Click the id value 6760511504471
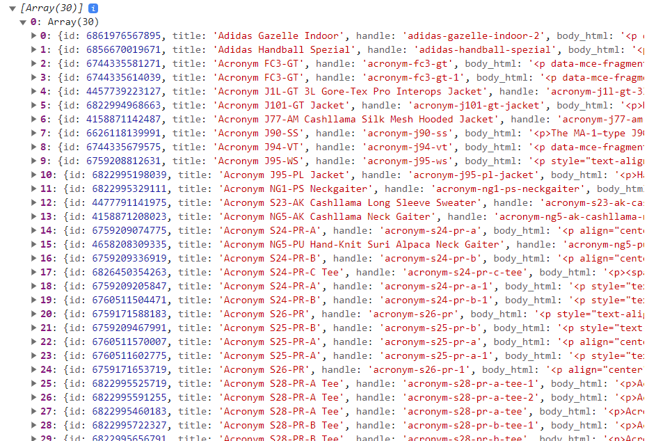Image resolution: width=649 pixels, height=441 pixels. (129, 300)
